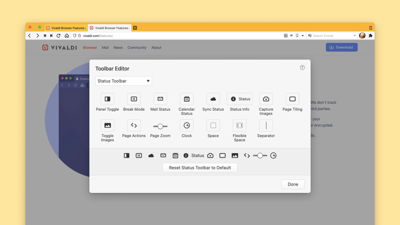
Task: Toggle the cloud icon in the preview toolbar
Action: coord(151,155)
